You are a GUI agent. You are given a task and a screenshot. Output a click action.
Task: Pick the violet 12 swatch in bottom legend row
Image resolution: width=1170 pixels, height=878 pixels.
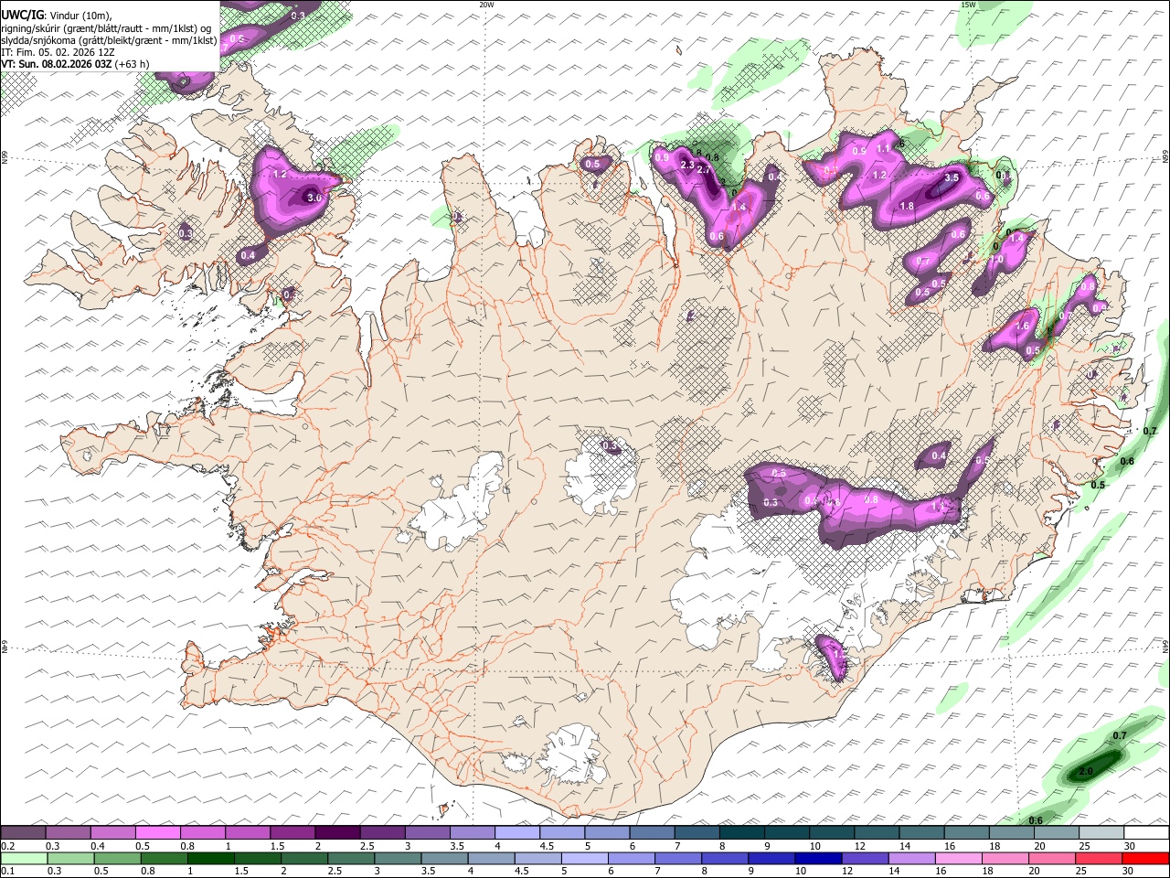pyautogui.click(x=864, y=858)
